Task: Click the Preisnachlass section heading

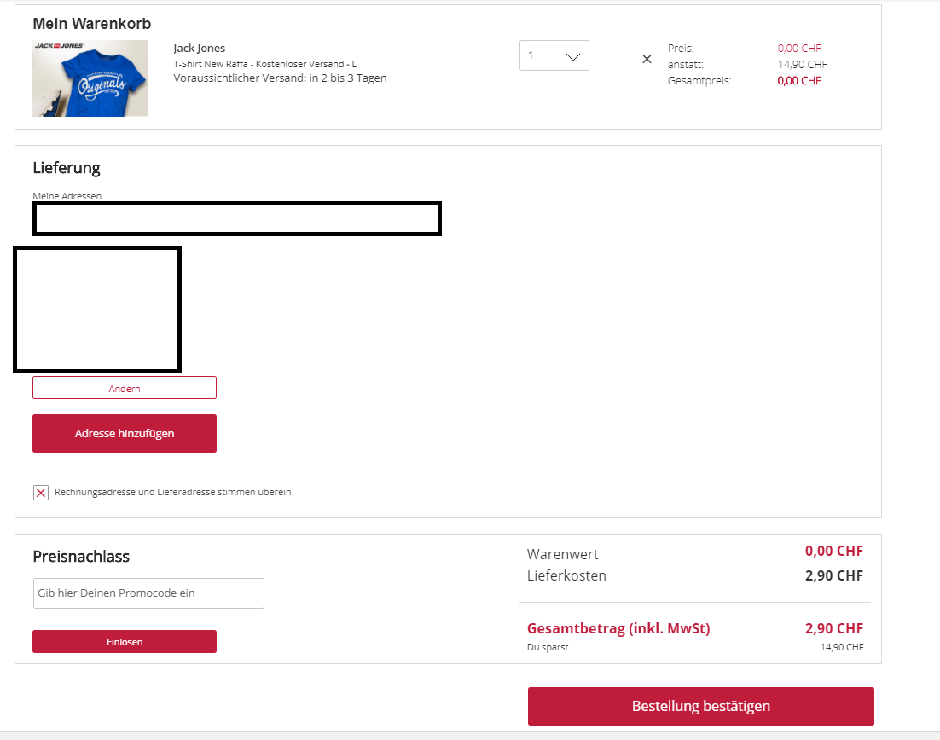Action: [x=81, y=557]
